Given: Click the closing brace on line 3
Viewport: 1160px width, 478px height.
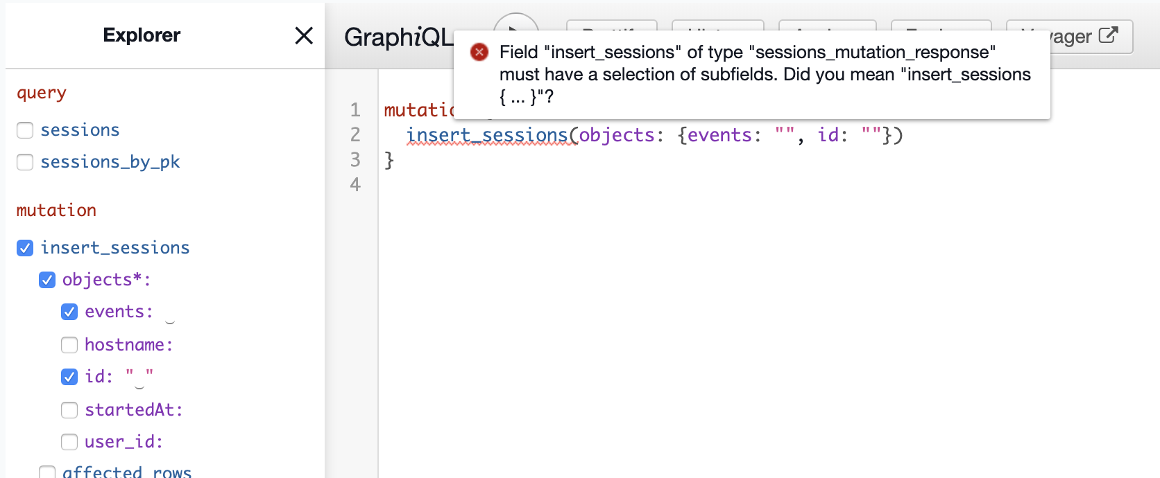Looking at the screenshot, I should click(x=389, y=160).
